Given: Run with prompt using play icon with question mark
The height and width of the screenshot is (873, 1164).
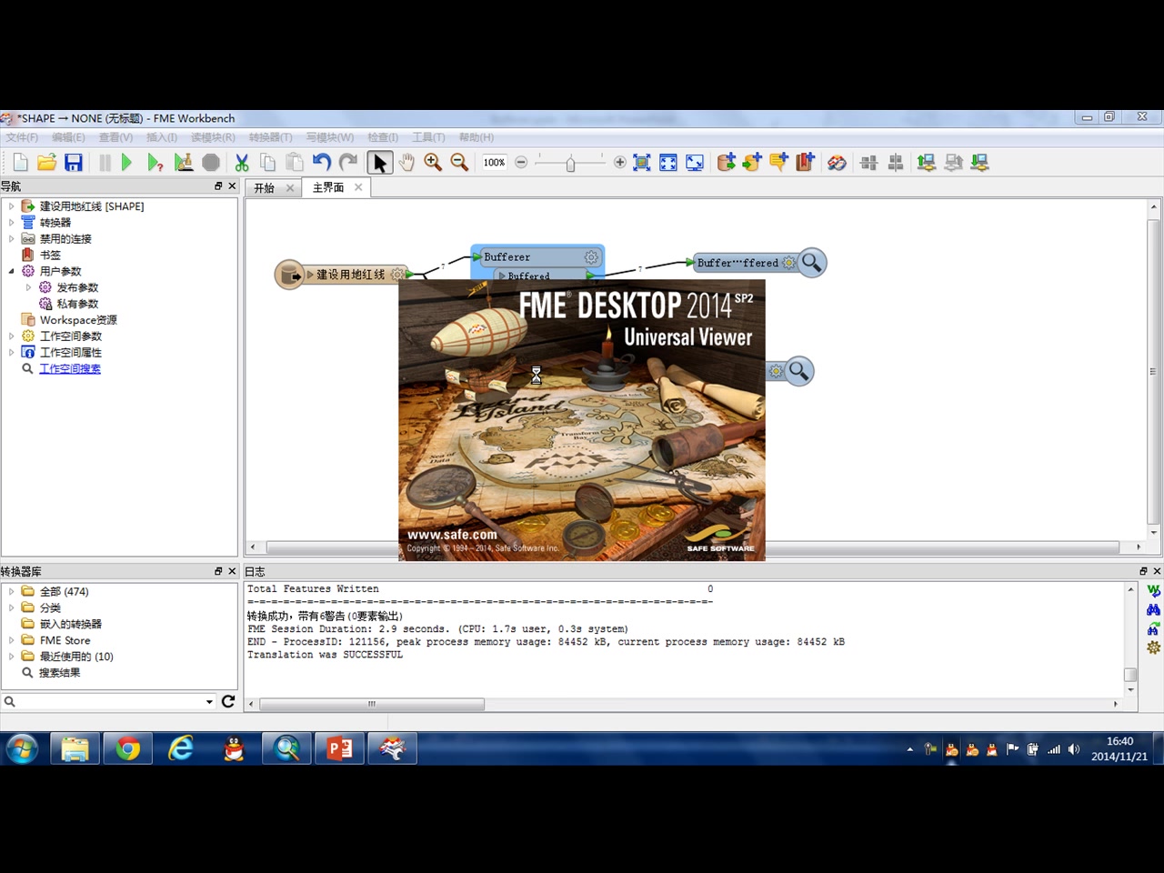Looking at the screenshot, I should pos(156,162).
